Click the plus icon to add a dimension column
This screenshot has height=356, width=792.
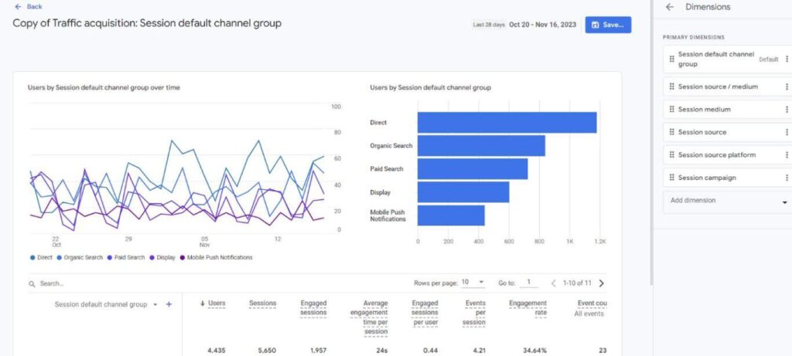pyautogui.click(x=169, y=304)
